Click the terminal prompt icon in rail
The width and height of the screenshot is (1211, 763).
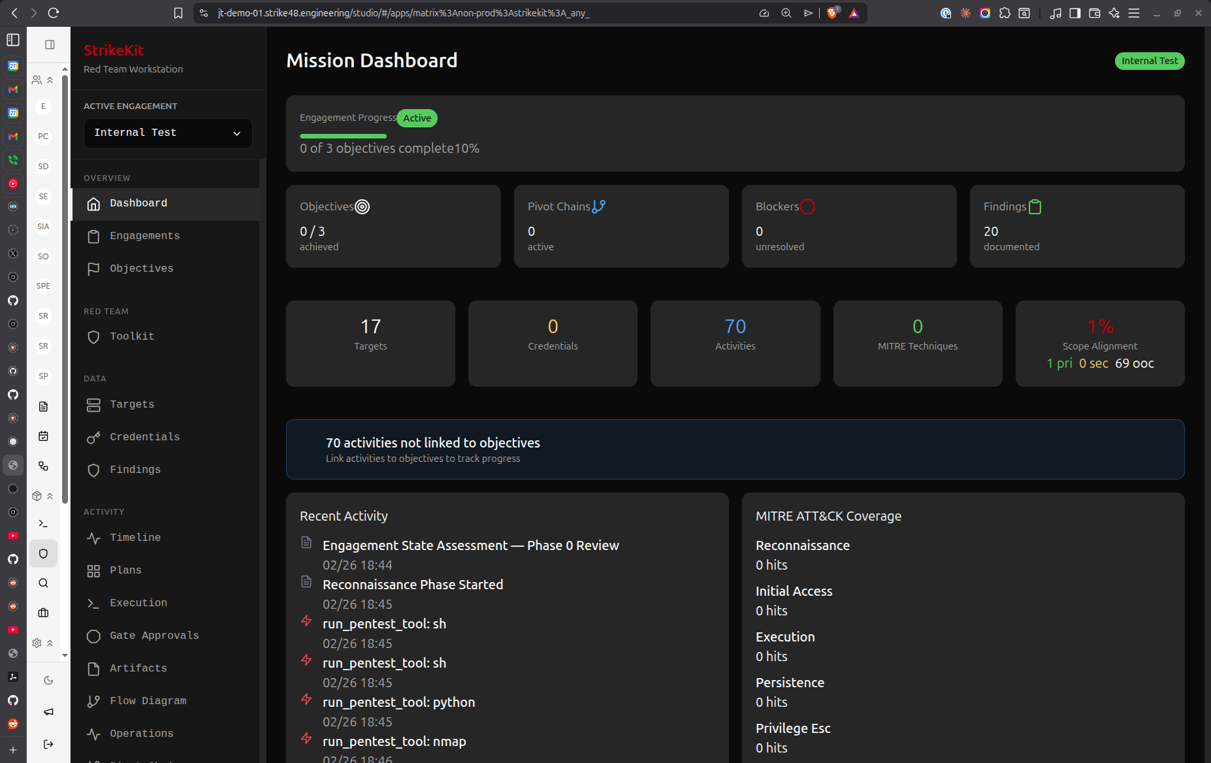coord(43,523)
